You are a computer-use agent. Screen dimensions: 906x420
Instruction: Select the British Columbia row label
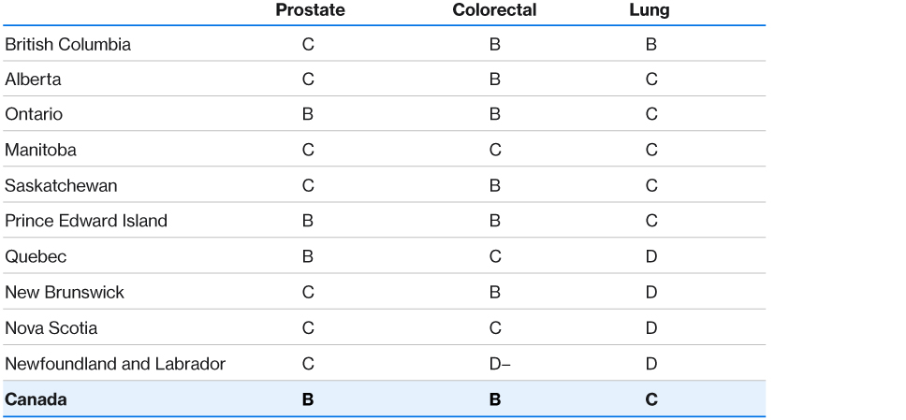[66, 45]
